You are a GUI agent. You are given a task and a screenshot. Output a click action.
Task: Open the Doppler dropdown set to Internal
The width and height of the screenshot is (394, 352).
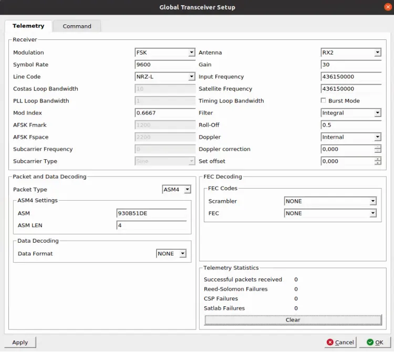351,137
